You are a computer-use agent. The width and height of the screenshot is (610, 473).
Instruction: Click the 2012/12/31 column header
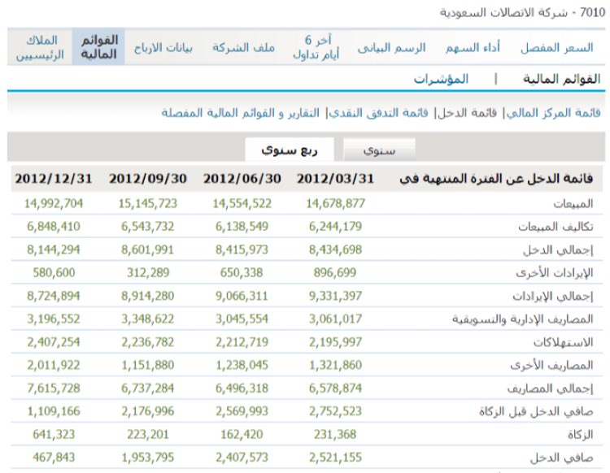(54, 179)
